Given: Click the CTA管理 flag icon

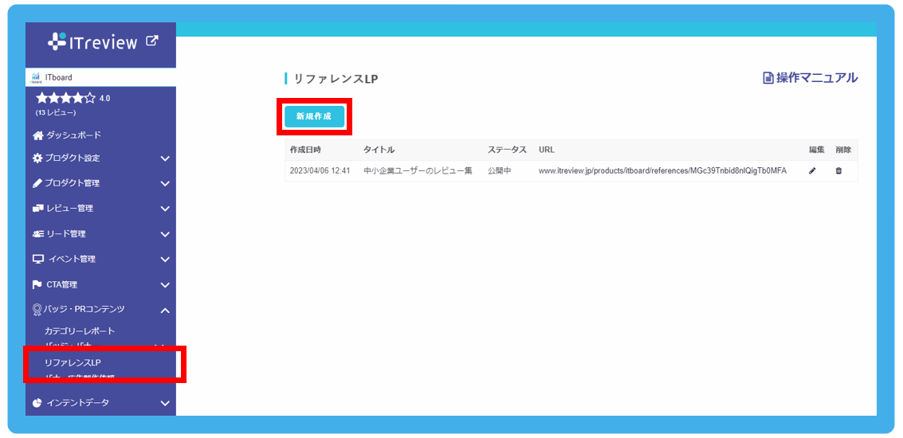Looking at the screenshot, I should 37,284.
